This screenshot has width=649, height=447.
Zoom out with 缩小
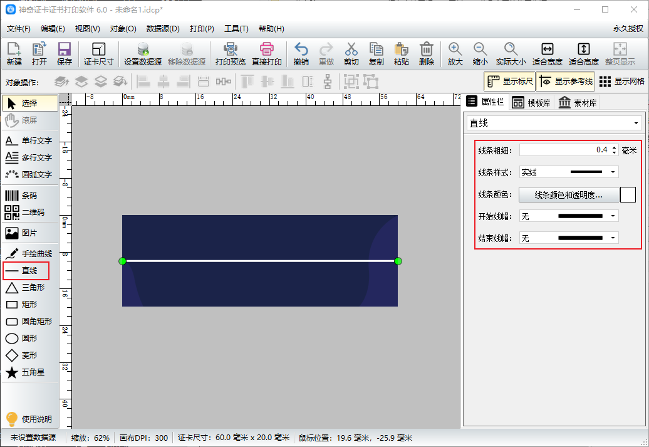pyautogui.click(x=480, y=54)
